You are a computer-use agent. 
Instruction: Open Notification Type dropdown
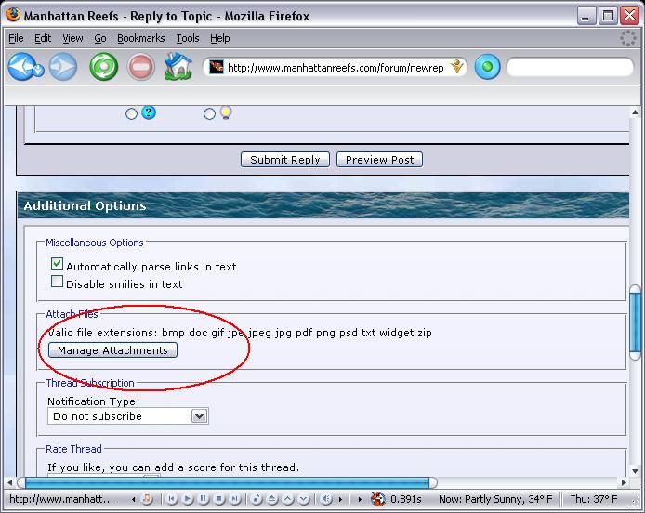click(x=128, y=416)
